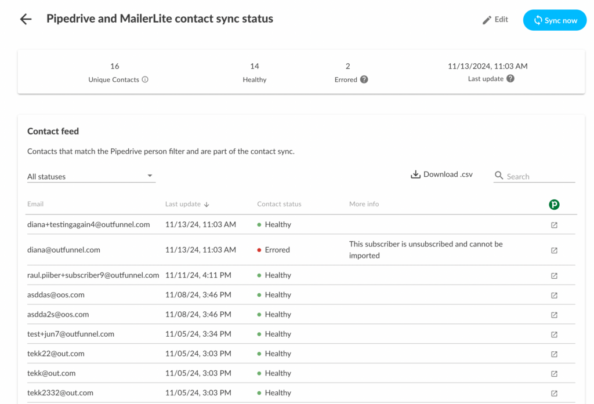Select email asdda2s@oos.com
Screen dimensions: 594x404
point(58,315)
